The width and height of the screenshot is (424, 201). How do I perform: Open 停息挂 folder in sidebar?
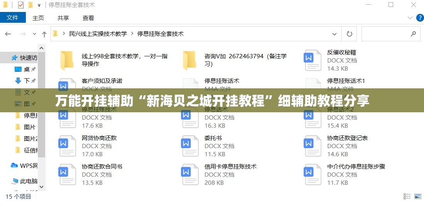click(26, 115)
